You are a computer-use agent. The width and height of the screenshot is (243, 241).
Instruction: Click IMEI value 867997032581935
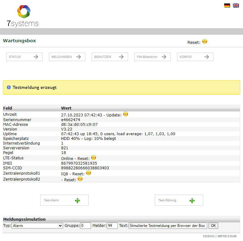(79, 163)
